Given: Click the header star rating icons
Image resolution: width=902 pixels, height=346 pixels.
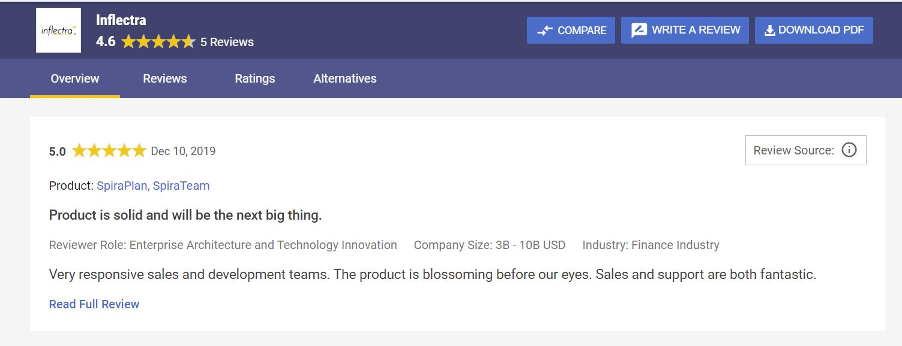Looking at the screenshot, I should [158, 42].
